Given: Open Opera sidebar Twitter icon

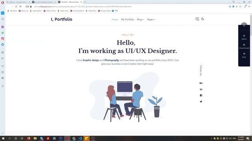Looking at the screenshot, I should coord(3,45).
